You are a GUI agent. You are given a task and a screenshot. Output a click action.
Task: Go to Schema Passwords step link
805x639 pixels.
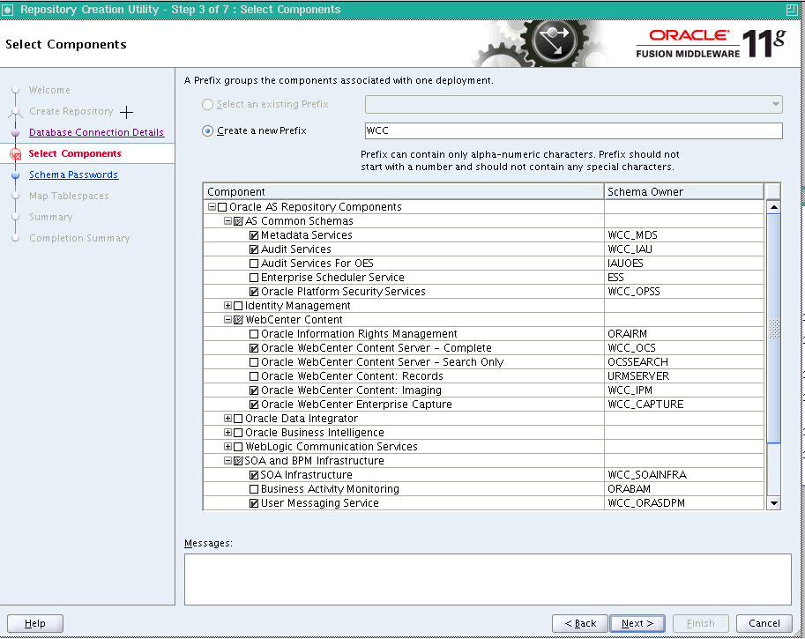point(73,175)
